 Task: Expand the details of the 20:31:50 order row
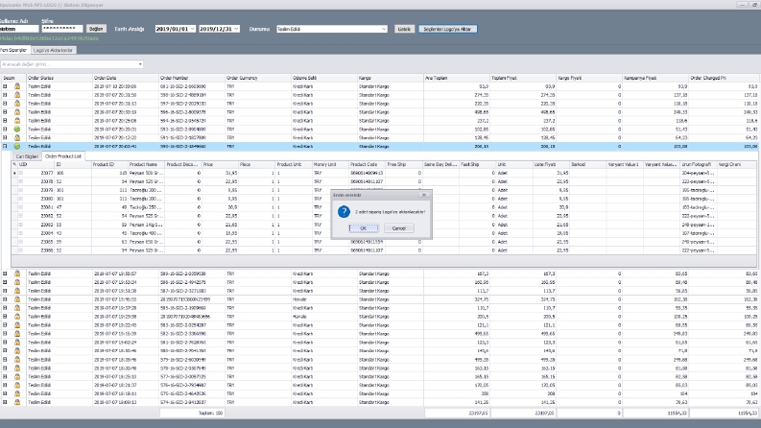coord(5,95)
